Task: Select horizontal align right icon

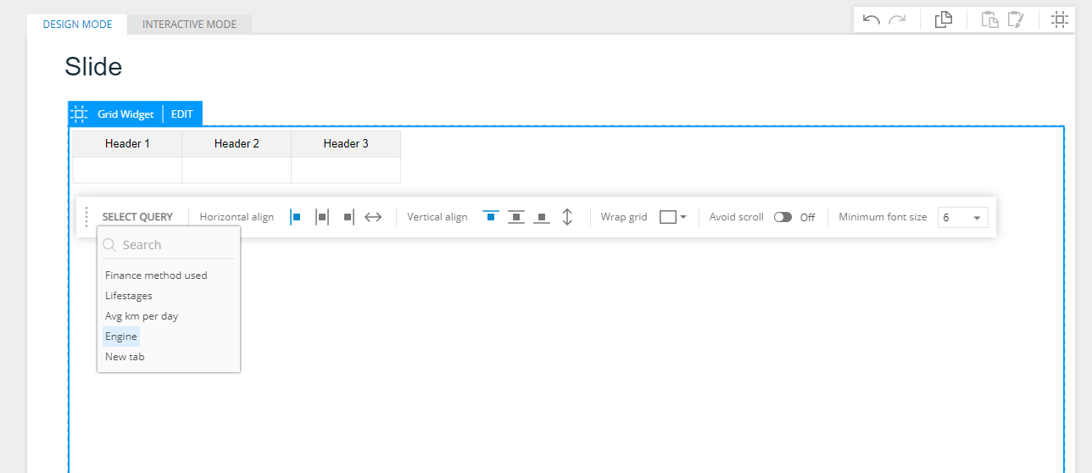Action: [348, 217]
